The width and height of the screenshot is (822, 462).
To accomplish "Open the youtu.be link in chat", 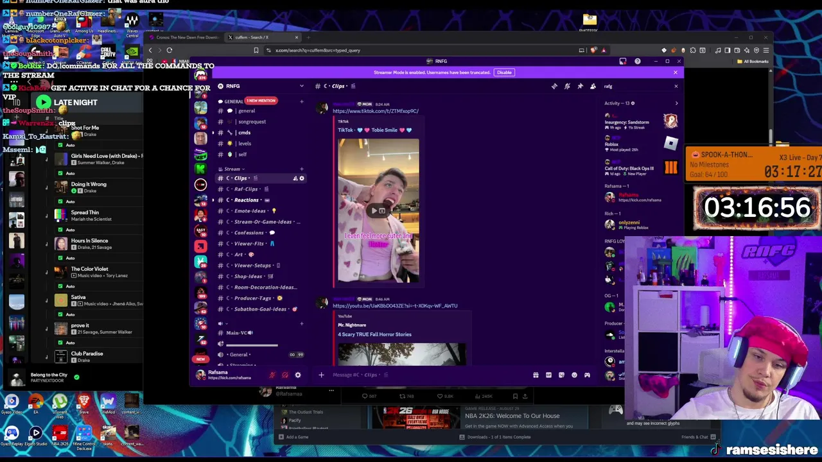I will point(395,306).
